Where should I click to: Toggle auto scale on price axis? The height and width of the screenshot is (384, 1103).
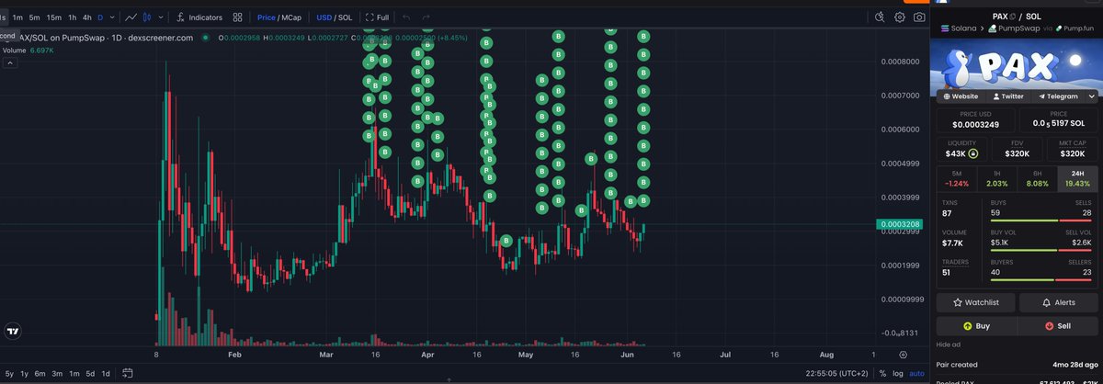click(x=916, y=373)
